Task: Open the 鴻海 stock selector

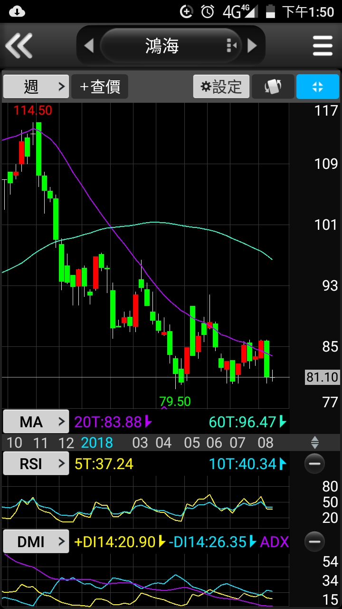Action: pos(171,46)
